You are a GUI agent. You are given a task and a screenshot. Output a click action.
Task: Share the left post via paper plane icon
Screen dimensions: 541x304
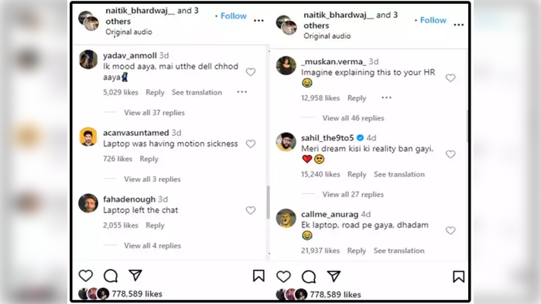135,275
